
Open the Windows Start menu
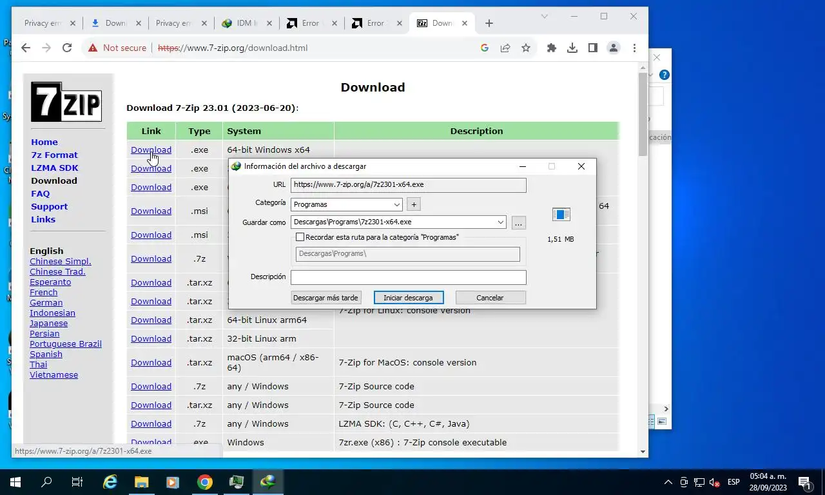pos(15,482)
